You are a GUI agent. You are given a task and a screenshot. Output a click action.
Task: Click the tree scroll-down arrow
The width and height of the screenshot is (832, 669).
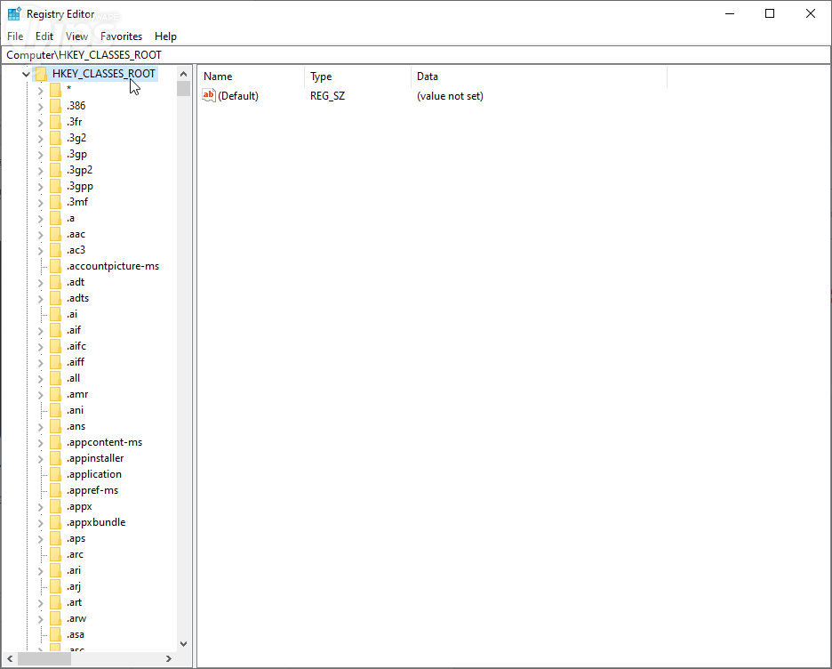(184, 644)
